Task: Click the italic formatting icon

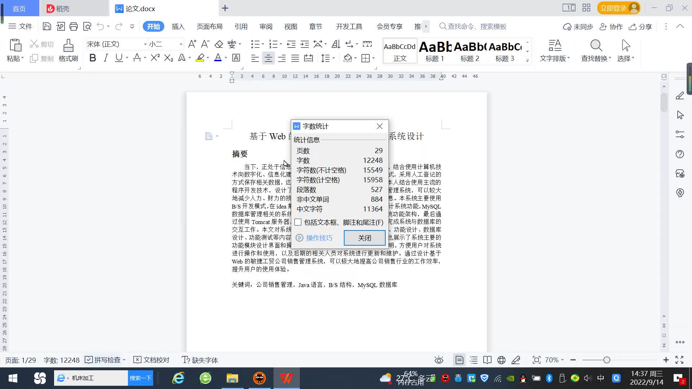Action: (106, 58)
